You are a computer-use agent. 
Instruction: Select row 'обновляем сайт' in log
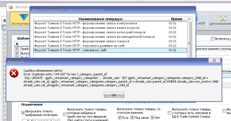pos(110,50)
